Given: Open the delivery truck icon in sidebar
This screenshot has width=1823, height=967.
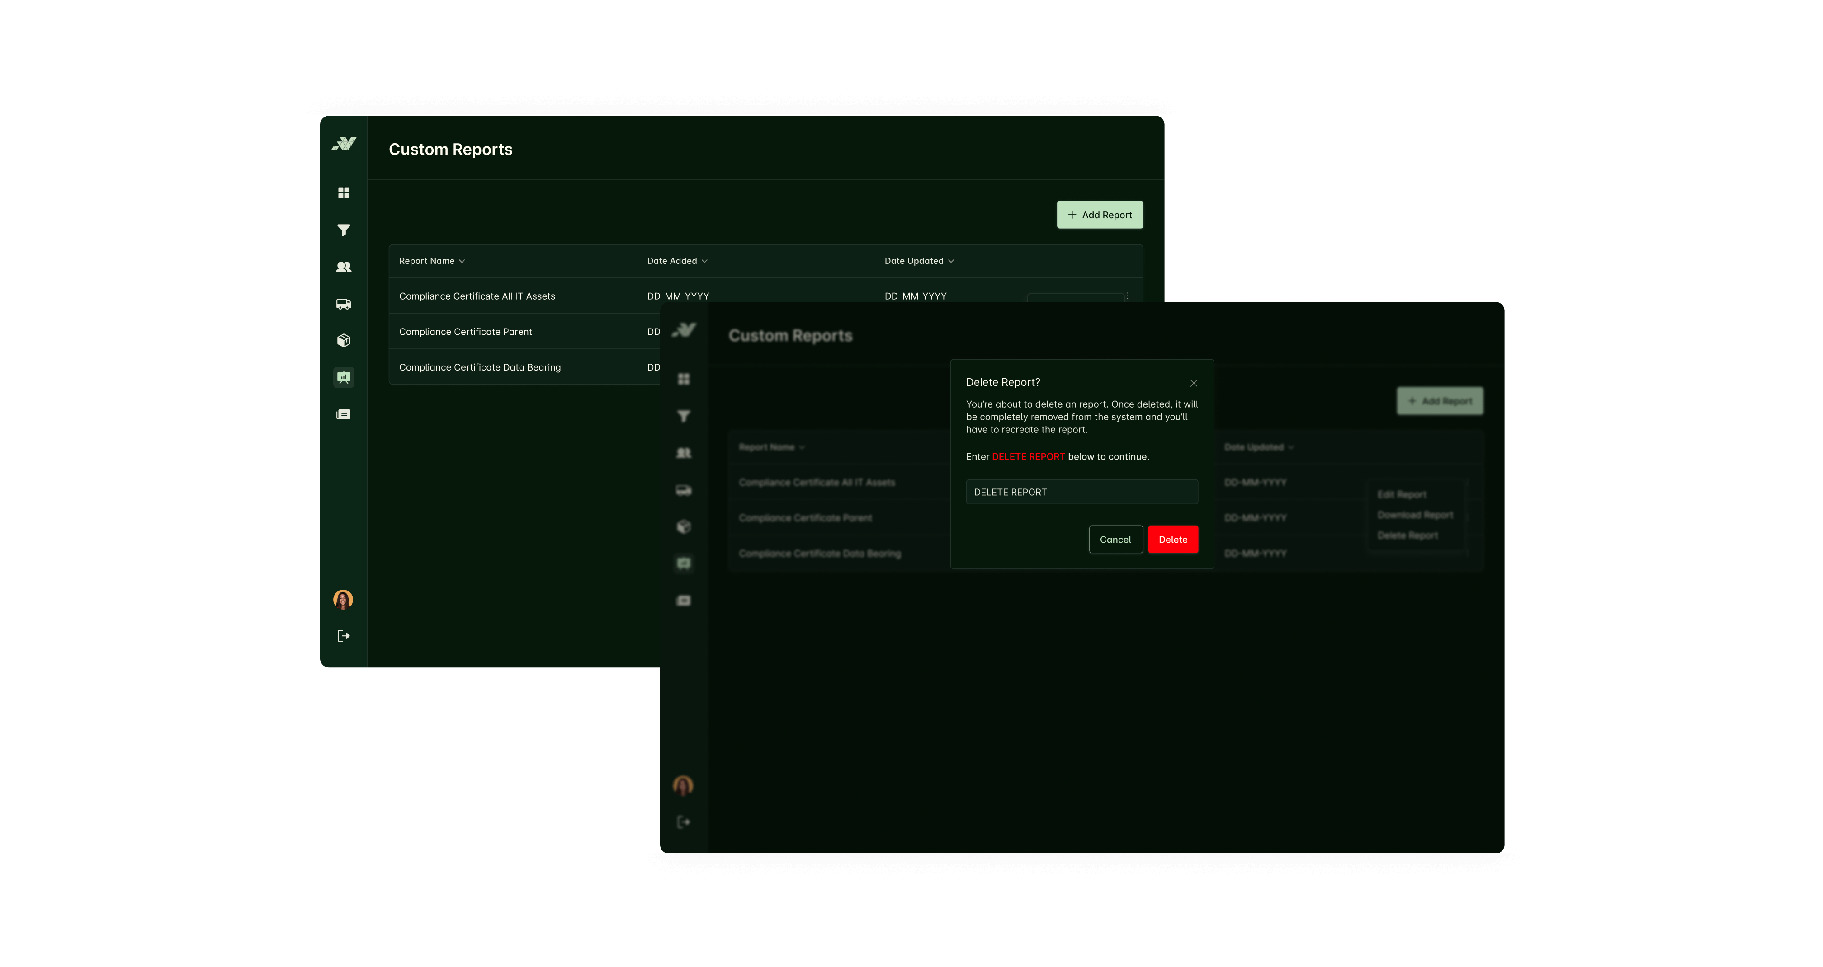Looking at the screenshot, I should [x=343, y=304].
